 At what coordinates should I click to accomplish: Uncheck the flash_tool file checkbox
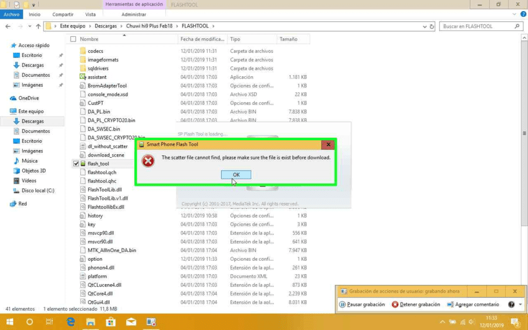[76, 164]
